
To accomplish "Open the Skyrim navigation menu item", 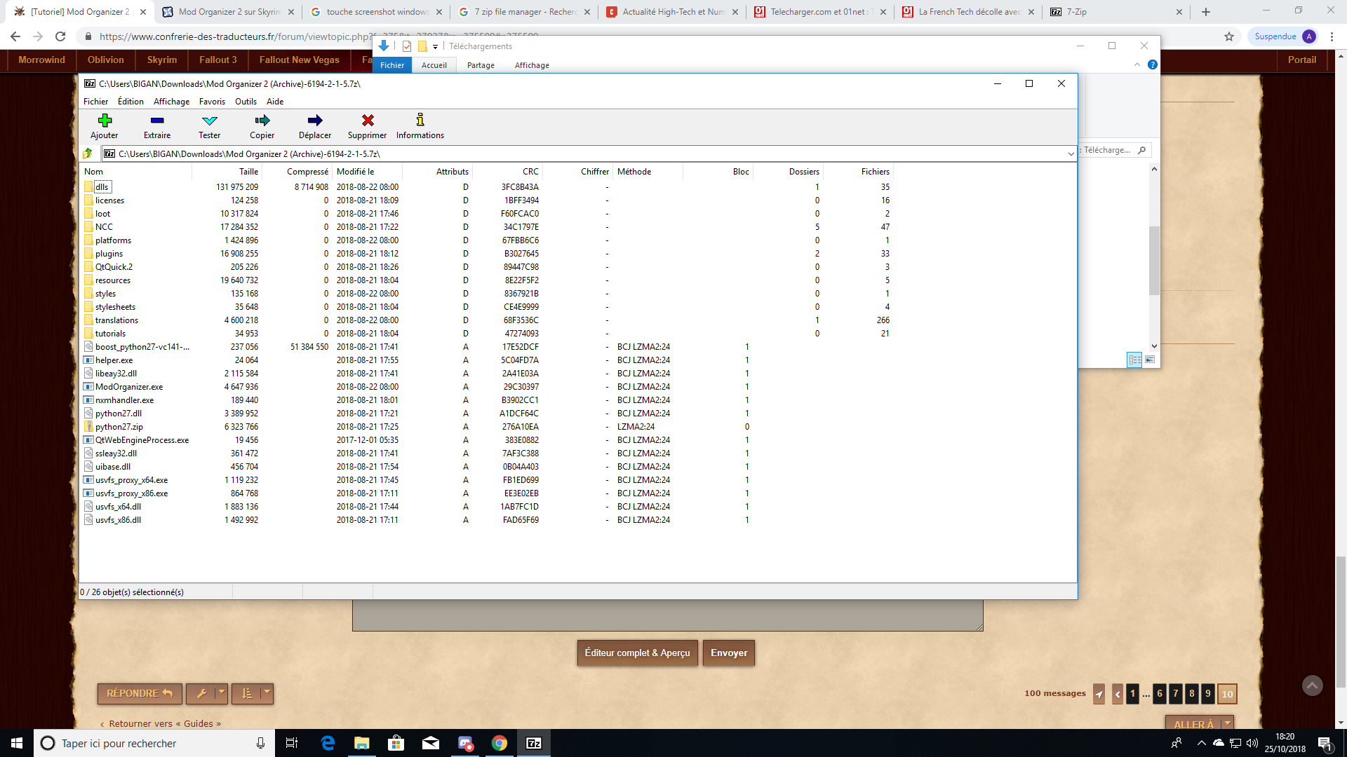I will [162, 60].
